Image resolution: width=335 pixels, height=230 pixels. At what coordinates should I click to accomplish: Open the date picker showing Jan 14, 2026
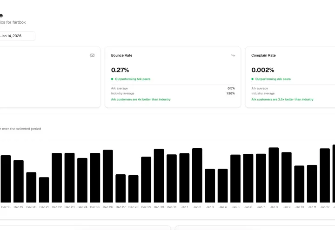tap(17, 36)
